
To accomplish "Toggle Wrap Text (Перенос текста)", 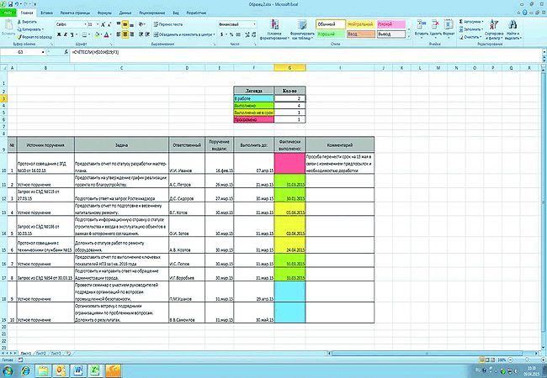I will point(168,24).
